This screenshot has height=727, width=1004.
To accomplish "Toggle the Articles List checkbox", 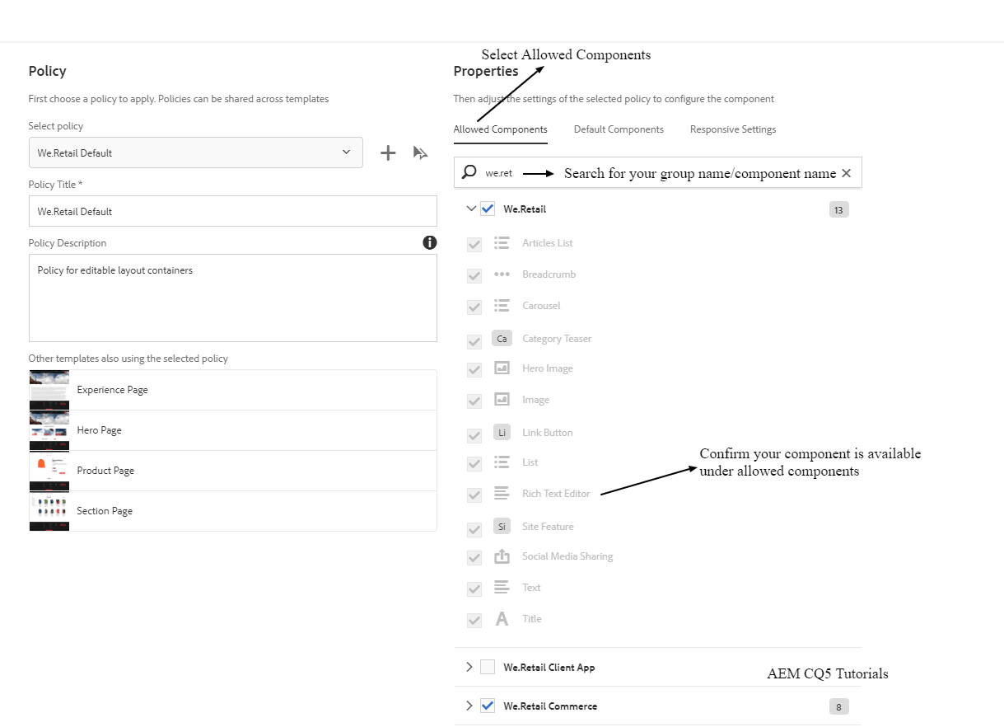I will point(474,245).
